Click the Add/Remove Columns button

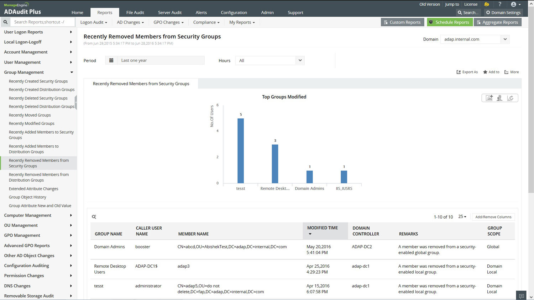click(x=493, y=217)
